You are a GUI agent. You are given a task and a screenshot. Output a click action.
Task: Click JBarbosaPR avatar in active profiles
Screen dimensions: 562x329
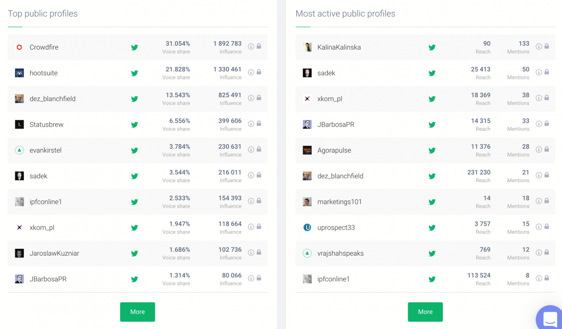coord(307,125)
